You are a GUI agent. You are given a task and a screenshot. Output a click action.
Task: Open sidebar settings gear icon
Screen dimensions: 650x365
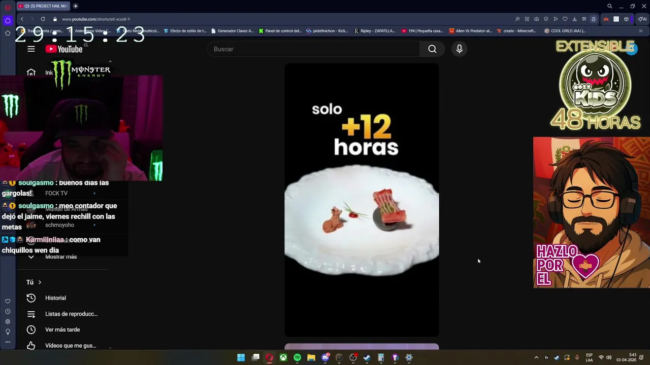click(x=8, y=321)
